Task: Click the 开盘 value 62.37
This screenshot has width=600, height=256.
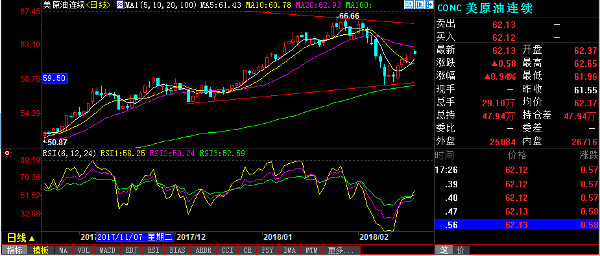Action: (586, 51)
